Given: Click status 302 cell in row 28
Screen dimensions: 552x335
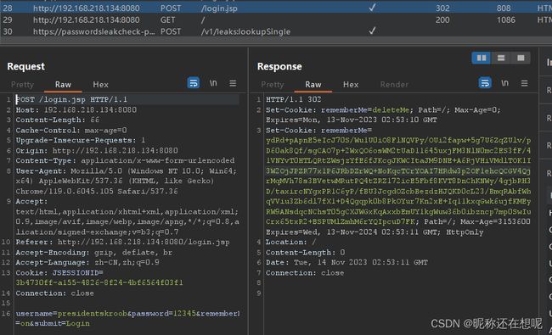Looking at the screenshot, I should pos(442,8).
